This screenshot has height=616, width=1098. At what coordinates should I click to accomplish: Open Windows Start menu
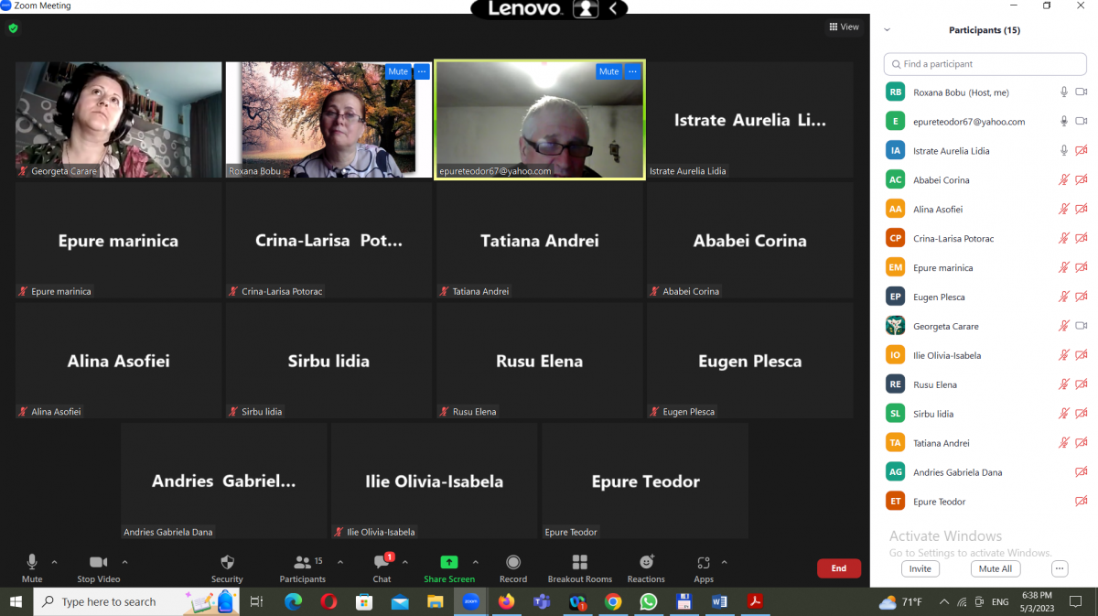click(x=16, y=601)
